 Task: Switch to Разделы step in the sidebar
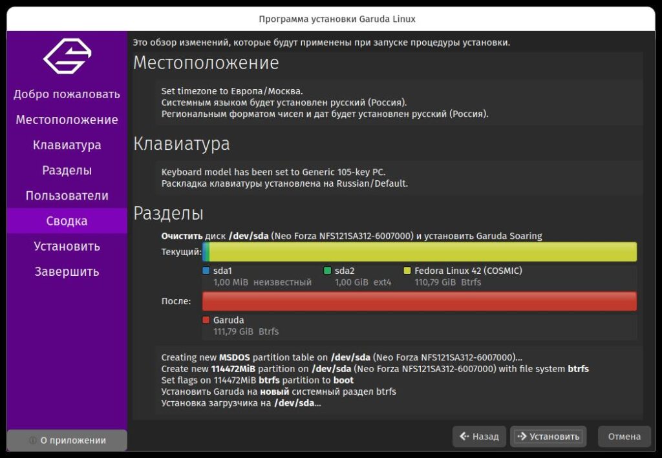[67, 171]
